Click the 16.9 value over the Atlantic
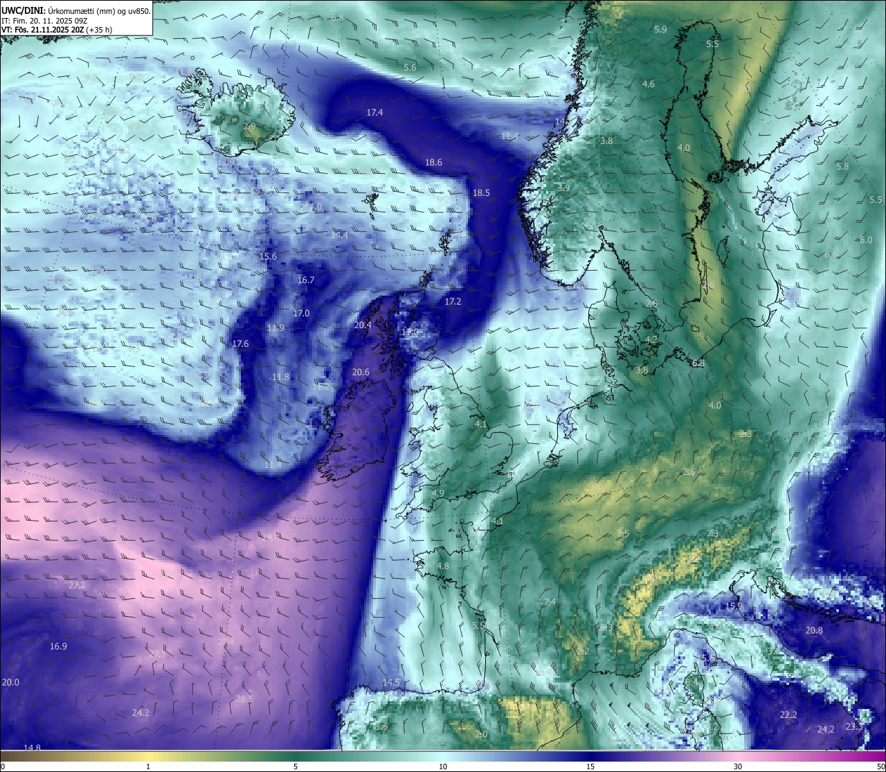The height and width of the screenshot is (772, 886). 58,646
